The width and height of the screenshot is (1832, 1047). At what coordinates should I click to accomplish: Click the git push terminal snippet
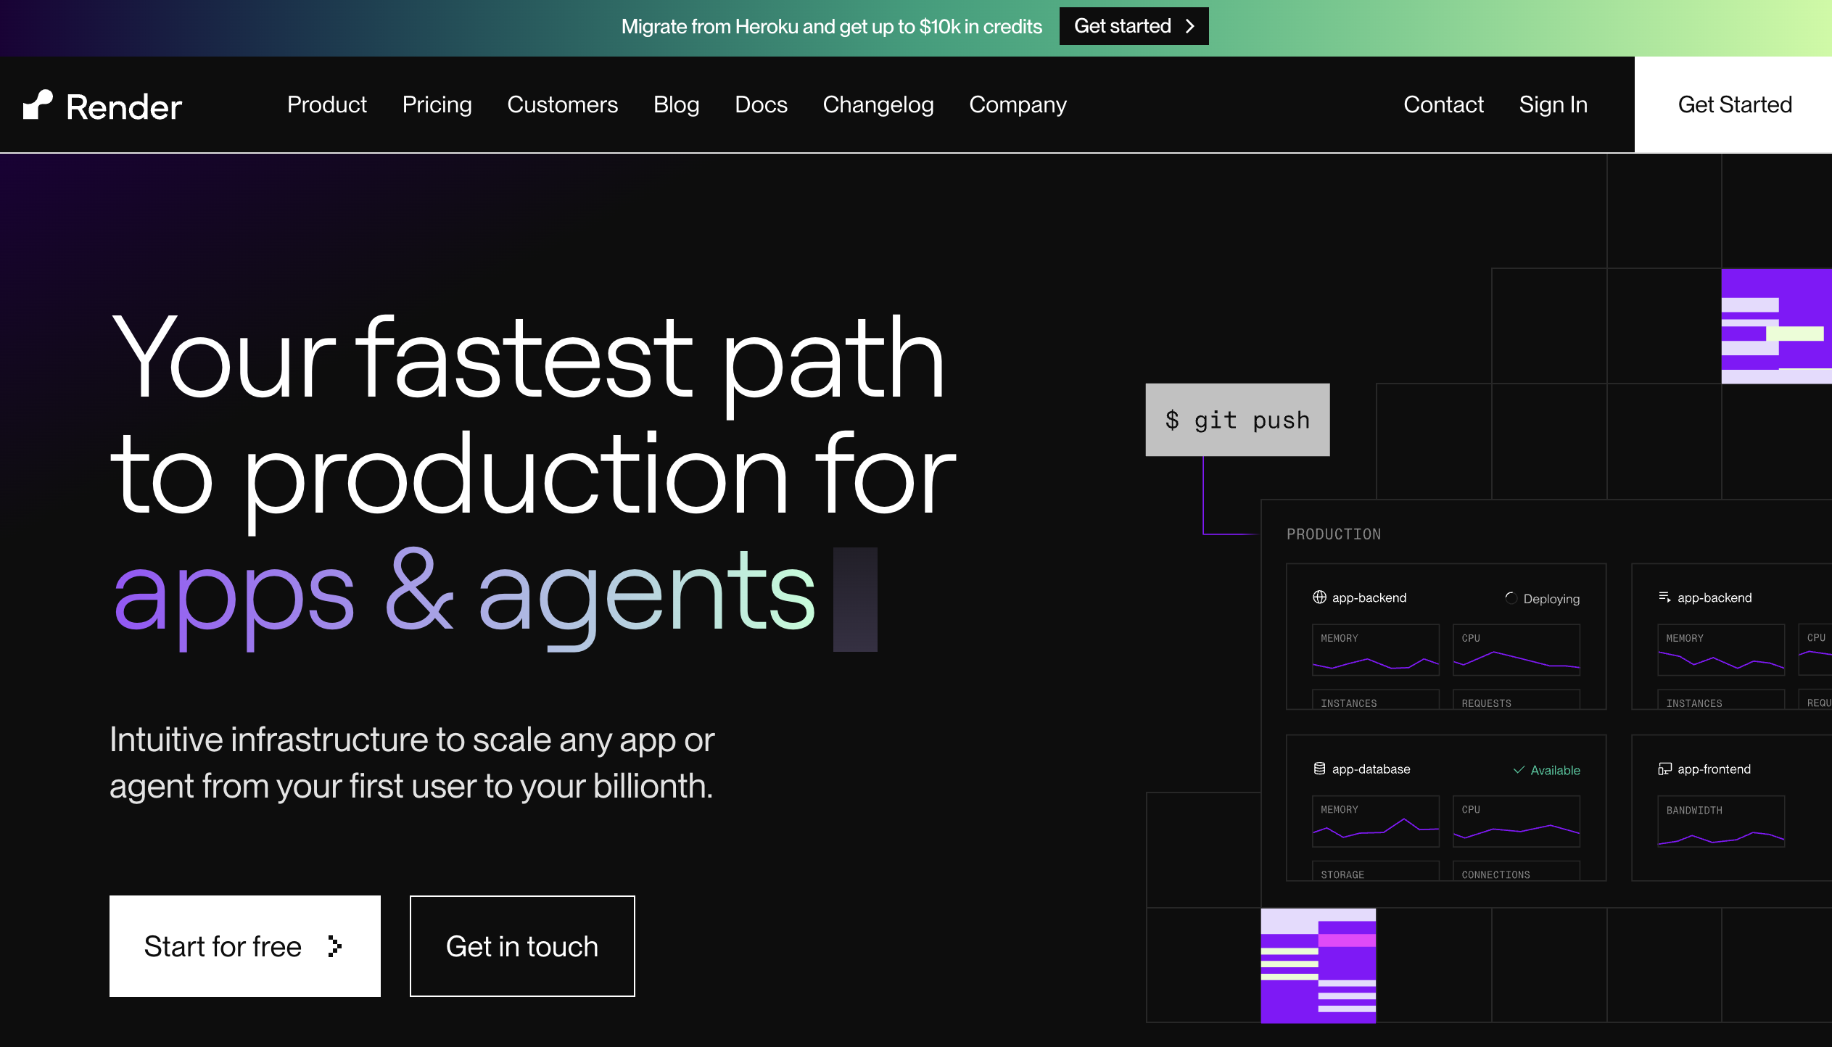(x=1237, y=419)
